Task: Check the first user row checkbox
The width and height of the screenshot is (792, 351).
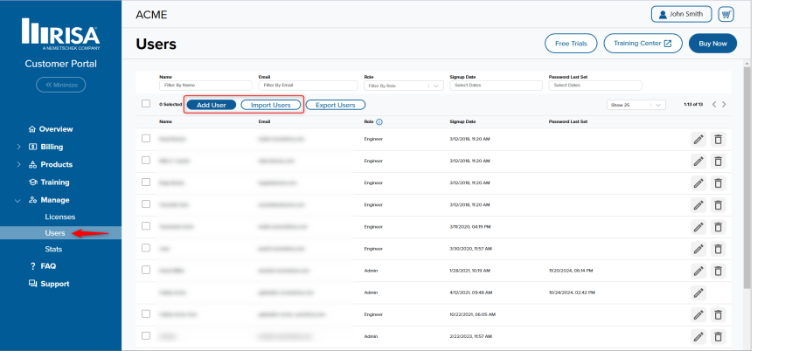Action: click(x=146, y=139)
